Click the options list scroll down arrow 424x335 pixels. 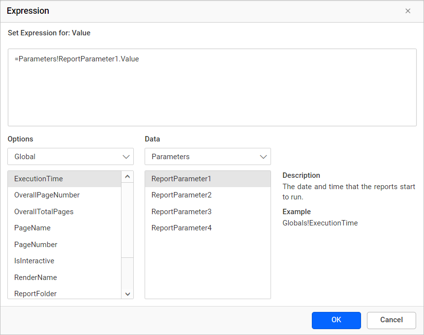[x=127, y=294]
